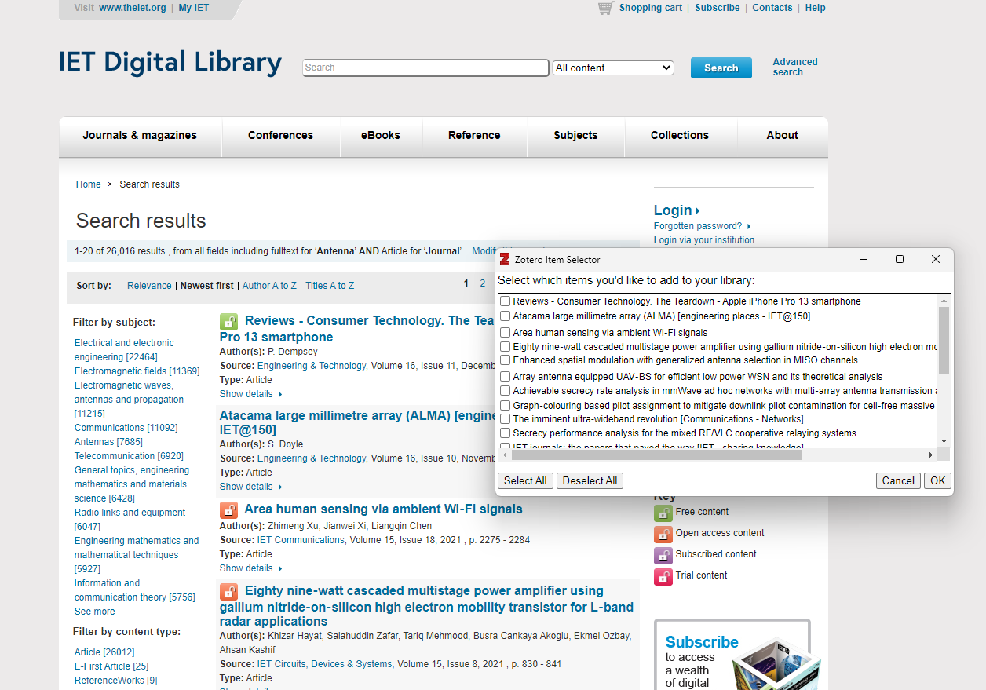Click Select All in Zotero dialog
The width and height of the screenshot is (986, 690).
[x=525, y=480]
